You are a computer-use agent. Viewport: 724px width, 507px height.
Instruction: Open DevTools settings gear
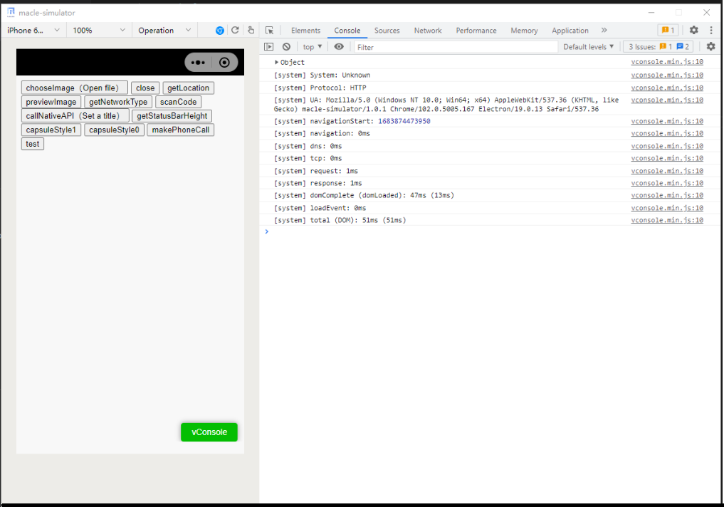[693, 30]
